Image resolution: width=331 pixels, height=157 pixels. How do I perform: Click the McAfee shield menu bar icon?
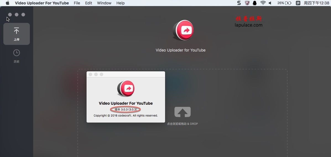click(x=247, y=3)
